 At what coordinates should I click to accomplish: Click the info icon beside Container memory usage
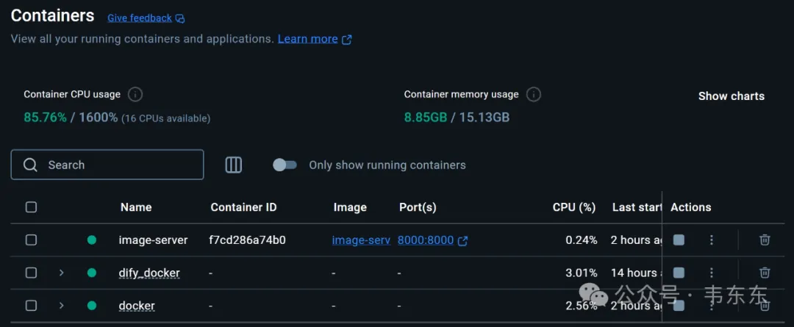(x=534, y=94)
